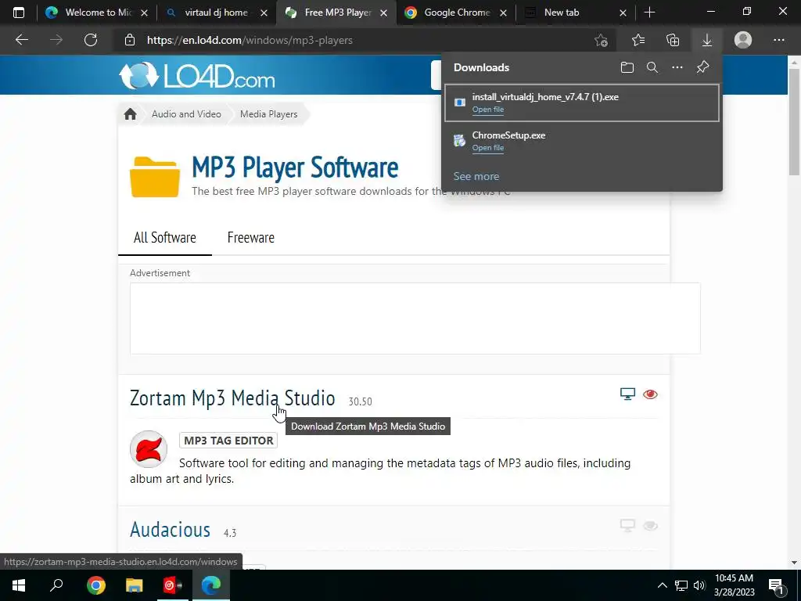Click Microsoft Edge taskbar icon
Screen dimensions: 801x601
point(211,585)
